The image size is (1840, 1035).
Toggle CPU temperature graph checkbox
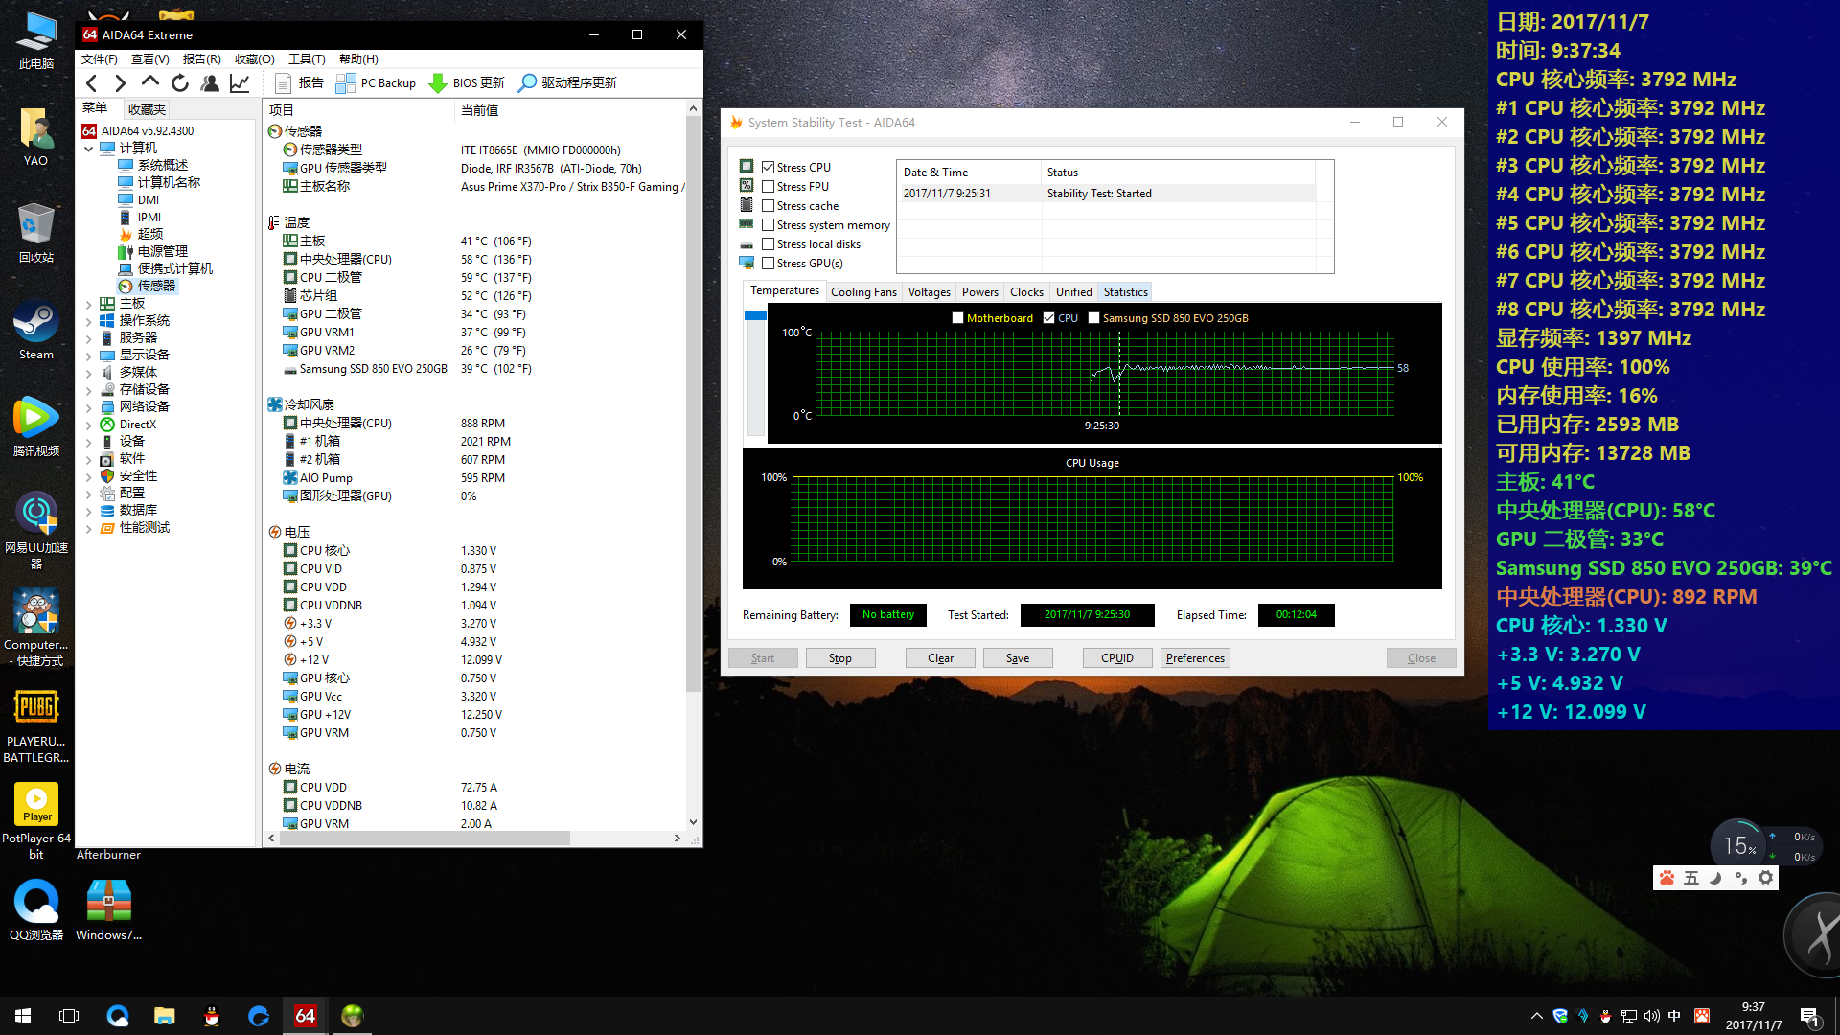coord(1048,318)
